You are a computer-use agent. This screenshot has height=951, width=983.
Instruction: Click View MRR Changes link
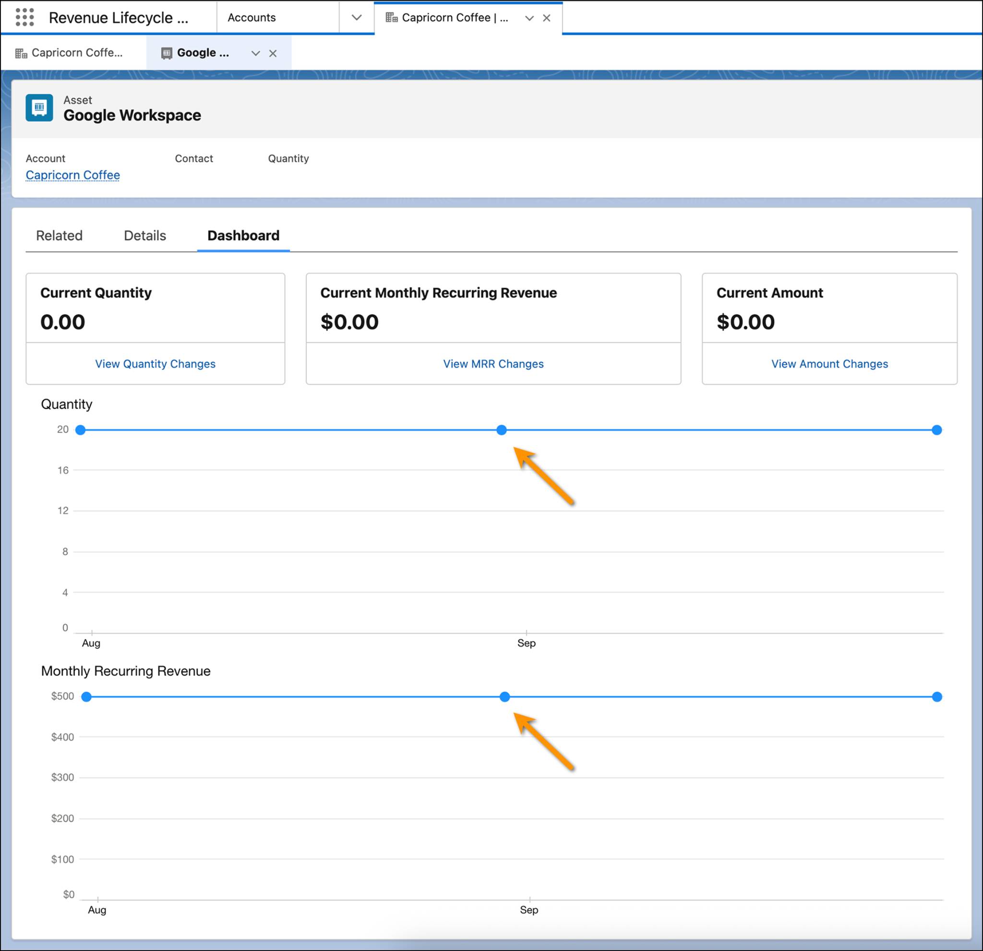click(x=493, y=364)
